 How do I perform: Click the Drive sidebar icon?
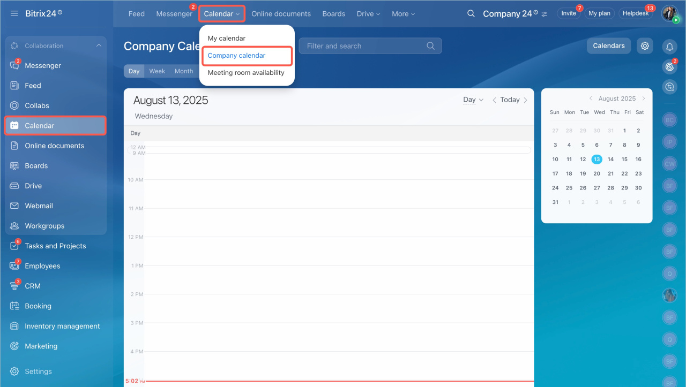(x=14, y=186)
